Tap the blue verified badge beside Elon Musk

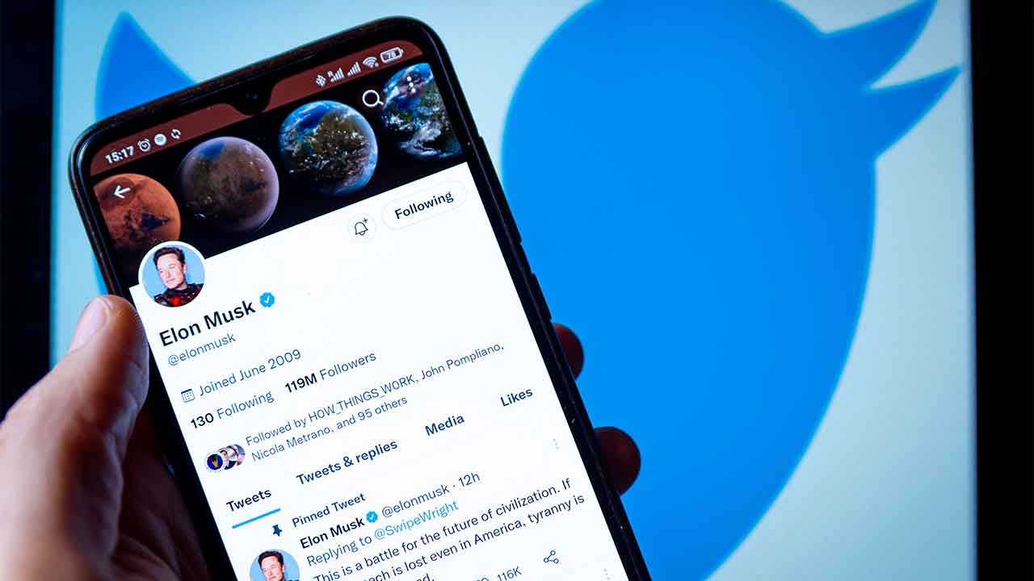[x=267, y=300]
